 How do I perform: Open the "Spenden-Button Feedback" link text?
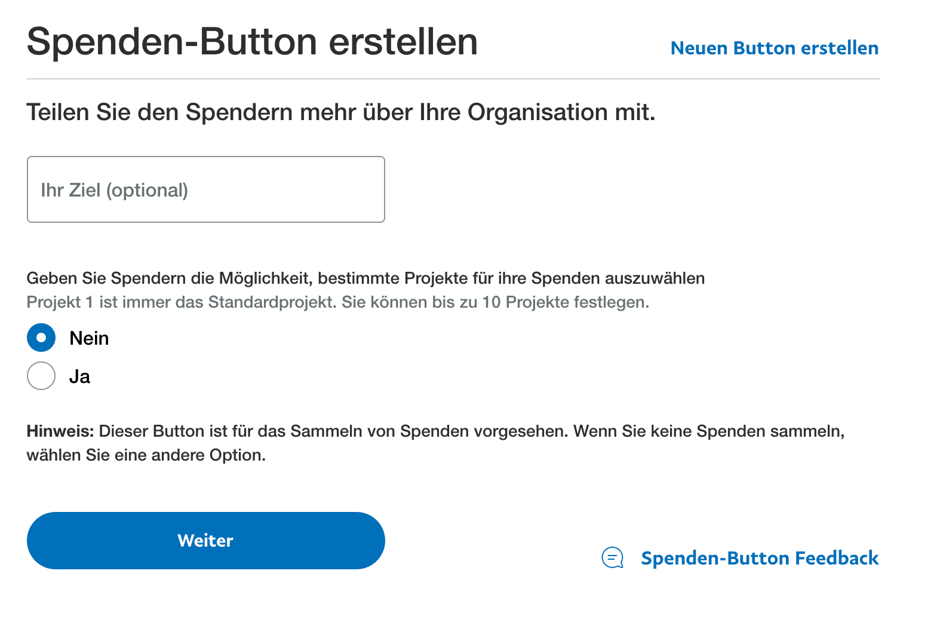click(x=759, y=559)
